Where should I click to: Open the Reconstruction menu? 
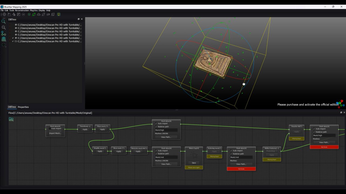click(22, 10)
